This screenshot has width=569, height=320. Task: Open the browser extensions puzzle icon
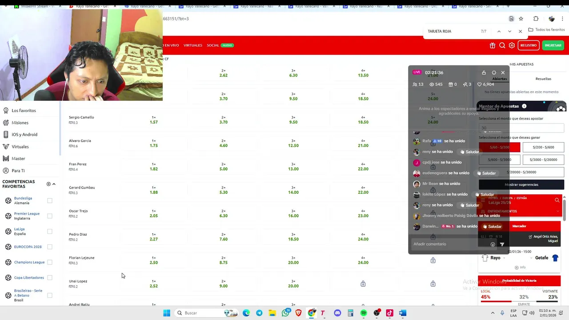tap(536, 19)
